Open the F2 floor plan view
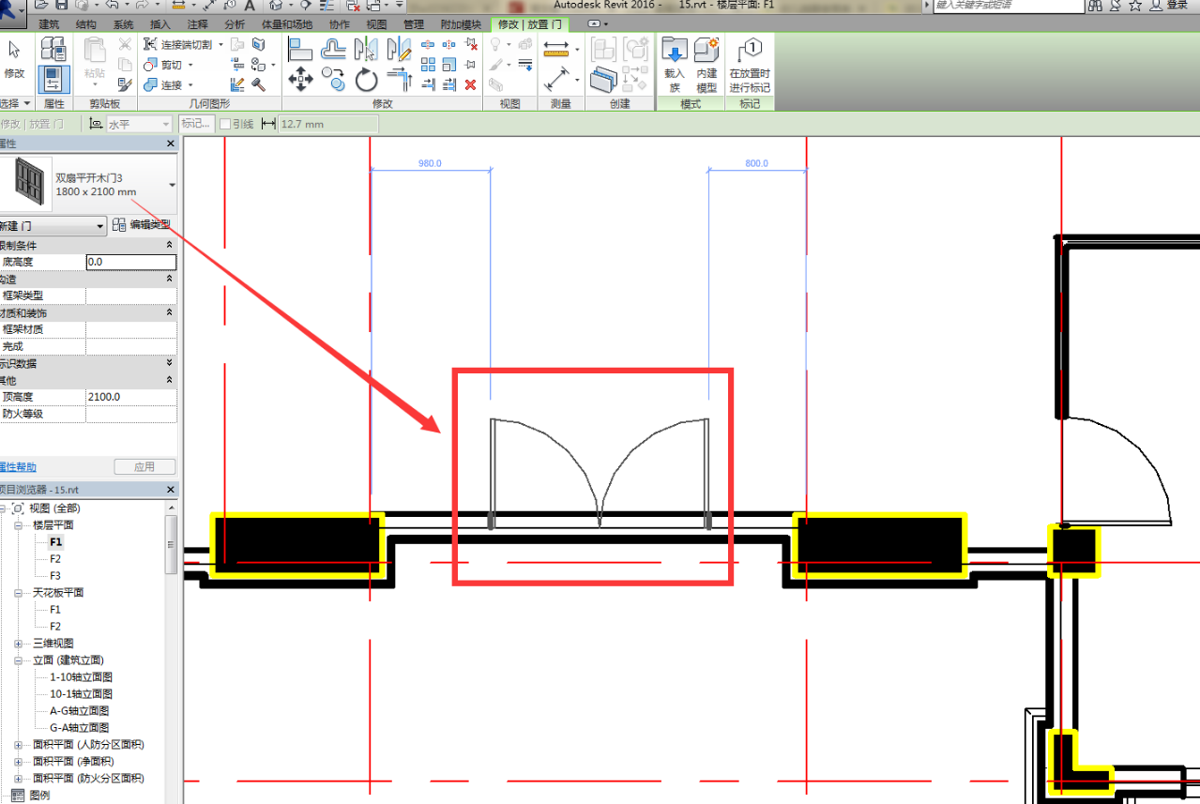This screenshot has width=1200, height=804. [55, 559]
